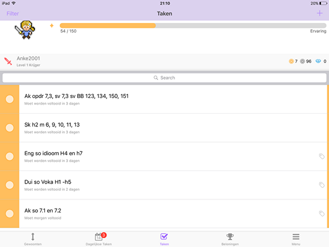Go to the Dagelijkse Taken tab

(x=99, y=239)
